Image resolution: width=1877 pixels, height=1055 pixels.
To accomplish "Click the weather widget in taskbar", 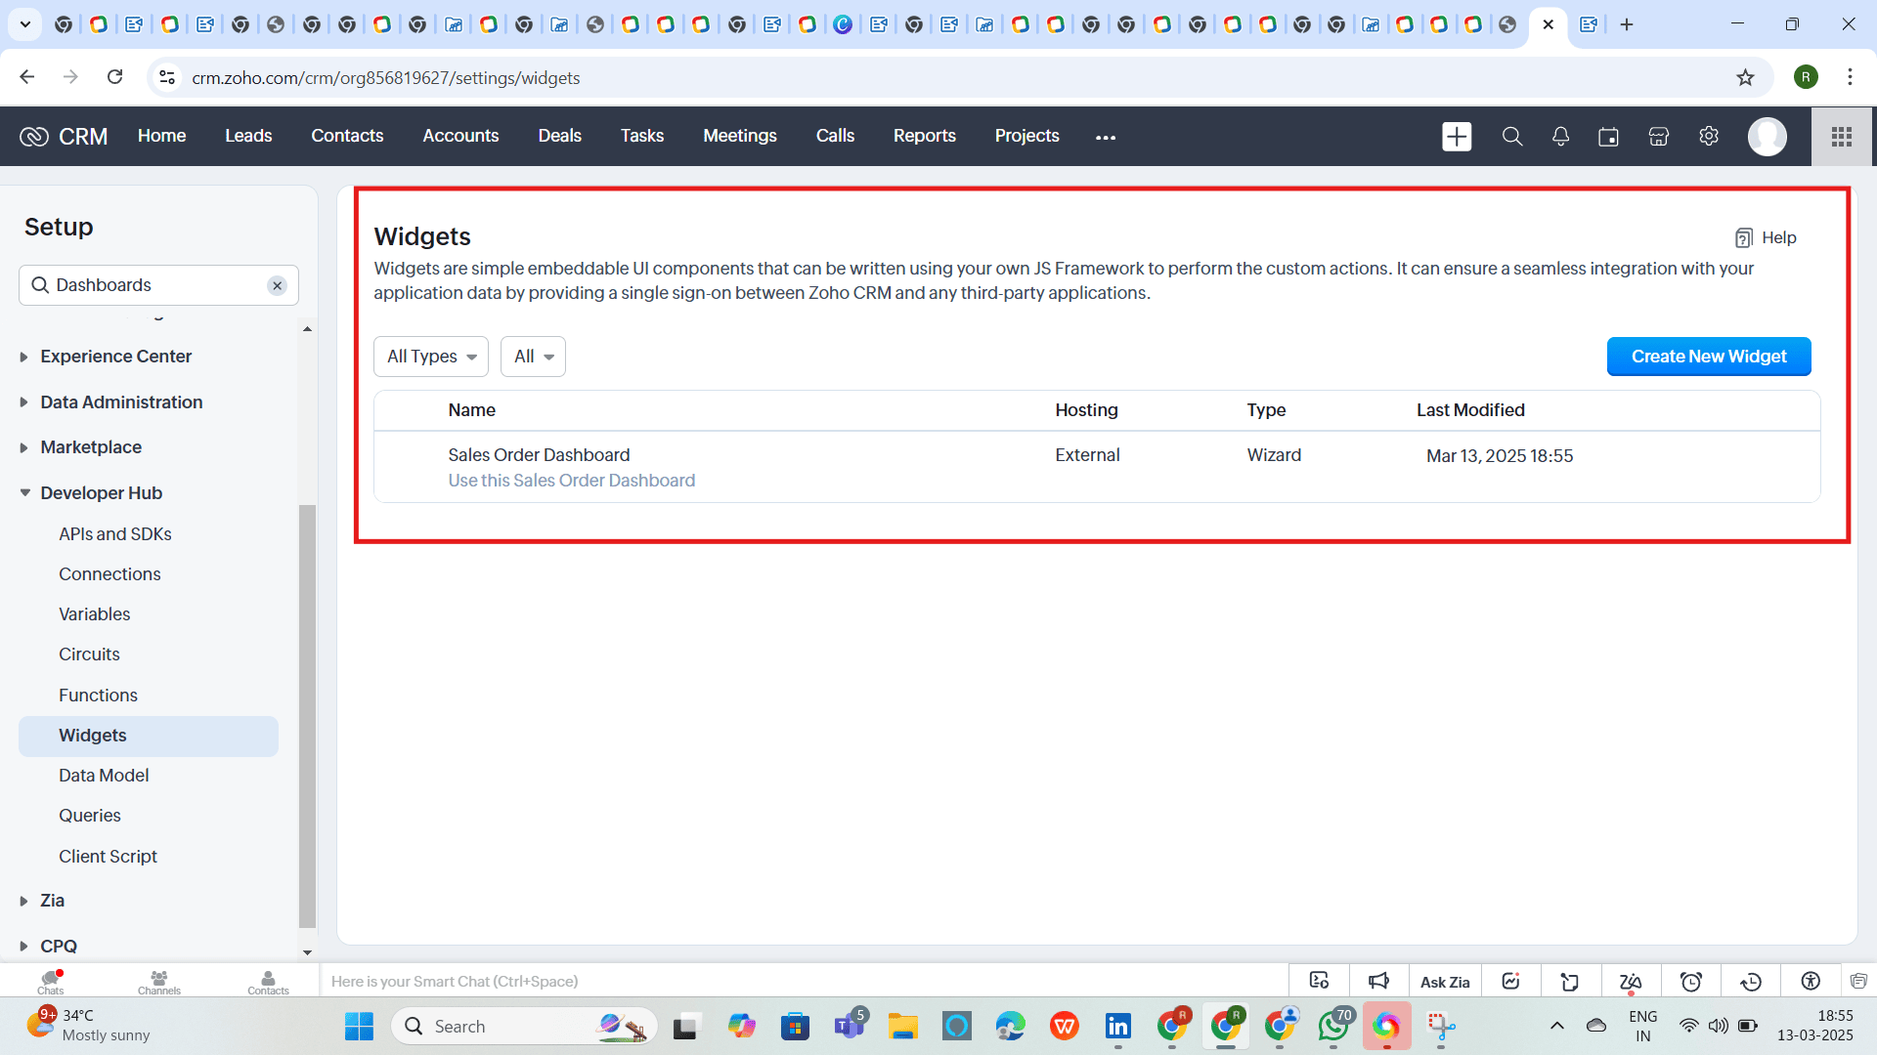I will [88, 1026].
